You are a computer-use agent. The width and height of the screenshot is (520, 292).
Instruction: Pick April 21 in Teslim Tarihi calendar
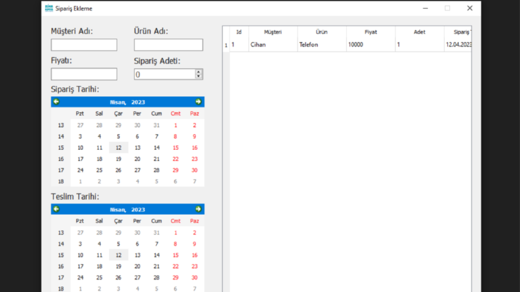tap(157, 266)
